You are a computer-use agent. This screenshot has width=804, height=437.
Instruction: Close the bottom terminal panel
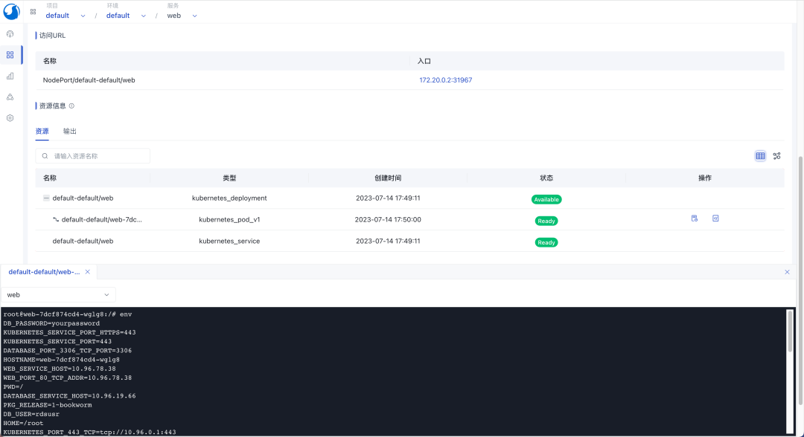[x=787, y=272]
